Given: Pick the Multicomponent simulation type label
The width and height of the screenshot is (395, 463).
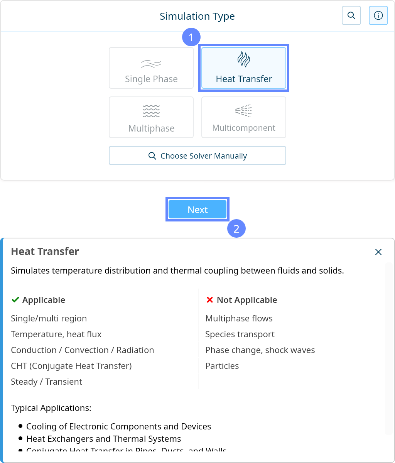Looking at the screenshot, I should pyautogui.click(x=244, y=128).
